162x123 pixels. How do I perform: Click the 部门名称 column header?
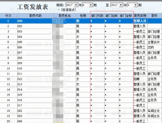click(112, 16)
